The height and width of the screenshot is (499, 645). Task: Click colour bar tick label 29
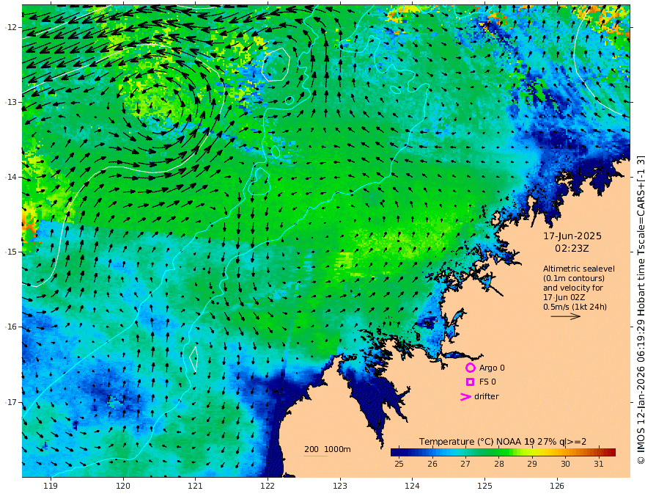coord(532,464)
